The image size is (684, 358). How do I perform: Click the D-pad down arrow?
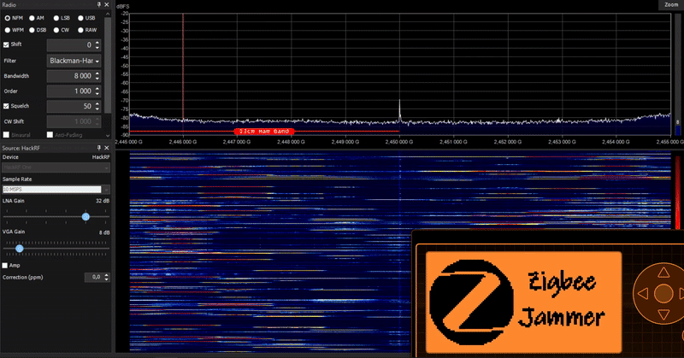pyautogui.click(x=663, y=314)
